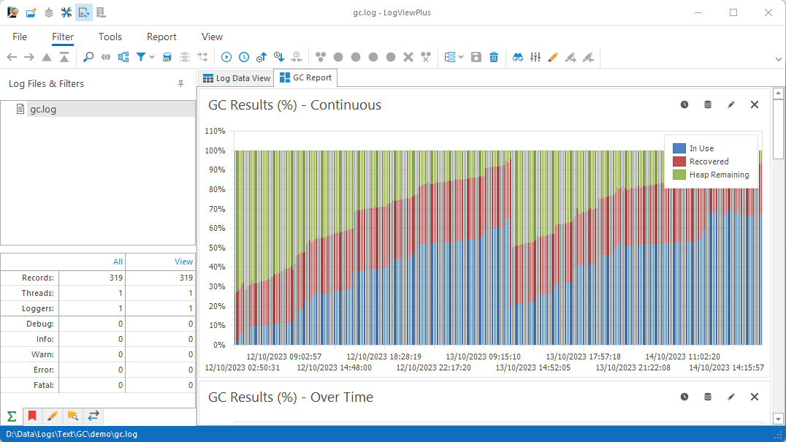This screenshot has height=442, width=786.
Task: Click the report scrollbar down arrow
Action: point(778,419)
